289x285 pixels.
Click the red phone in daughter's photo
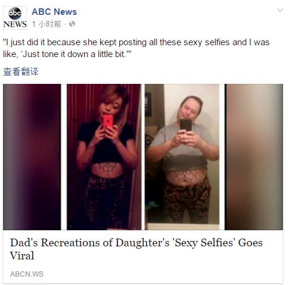[108, 121]
